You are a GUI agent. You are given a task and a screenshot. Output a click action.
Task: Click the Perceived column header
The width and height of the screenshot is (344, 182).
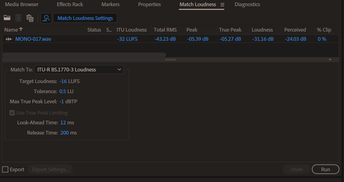click(x=295, y=30)
